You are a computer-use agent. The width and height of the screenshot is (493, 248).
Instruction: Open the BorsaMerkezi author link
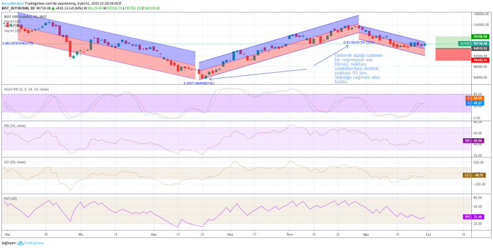click(x=13, y=3)
